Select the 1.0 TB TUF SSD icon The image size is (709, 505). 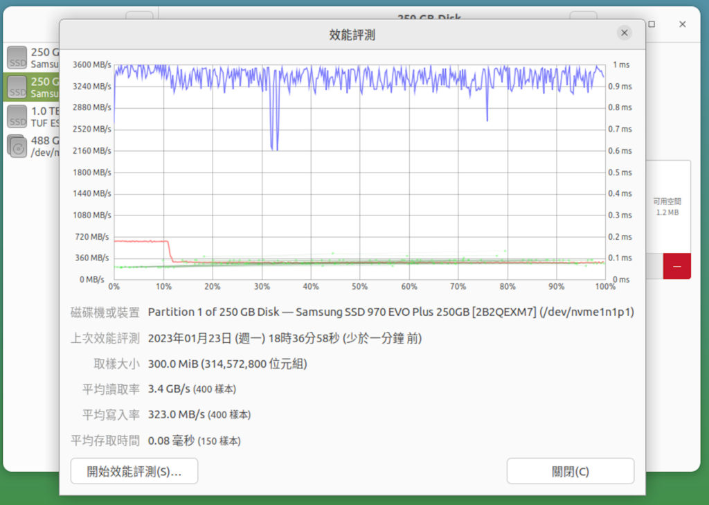17,116
